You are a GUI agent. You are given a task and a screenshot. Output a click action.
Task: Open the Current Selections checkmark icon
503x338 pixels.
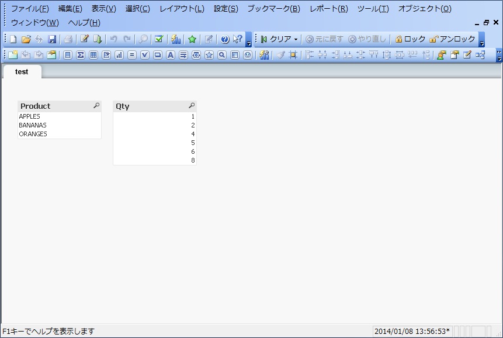point(159,39)
